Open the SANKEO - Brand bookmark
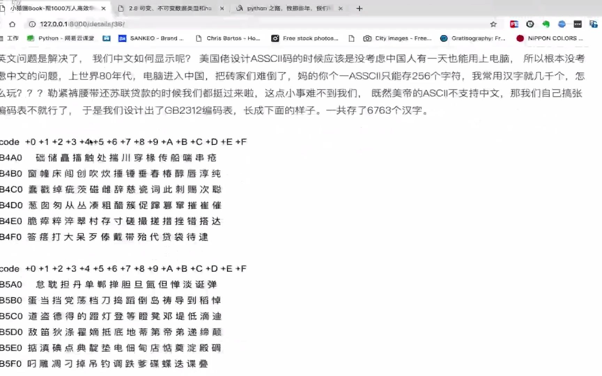The width and height of the screenshot is (602, 376). click(151, 38)
